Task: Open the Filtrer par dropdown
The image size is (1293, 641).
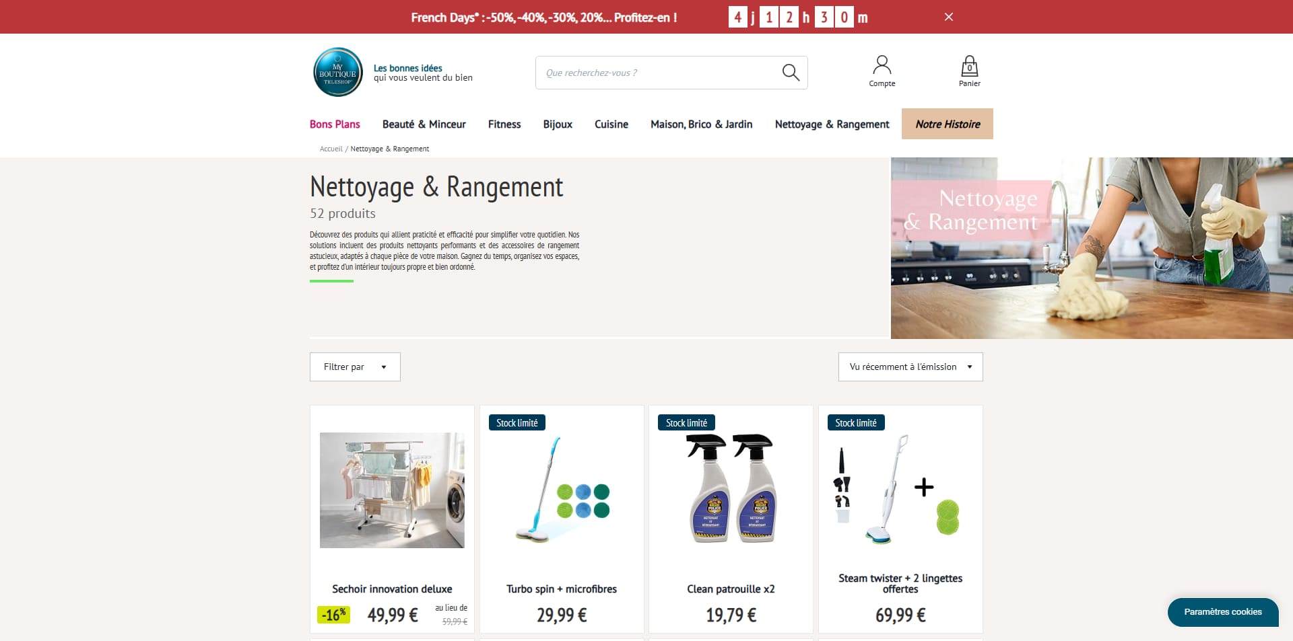Action: 355,367
